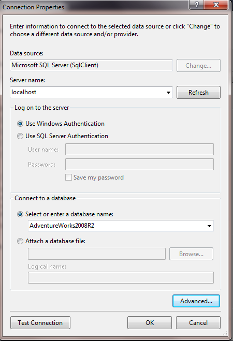Click the Cancel button
233x341 pixels.
click(x=198, y=322)
